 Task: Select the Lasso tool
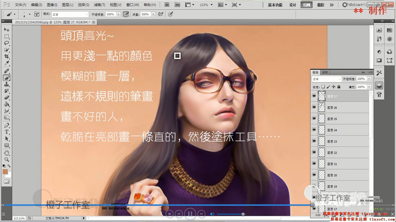pos(7,43)
